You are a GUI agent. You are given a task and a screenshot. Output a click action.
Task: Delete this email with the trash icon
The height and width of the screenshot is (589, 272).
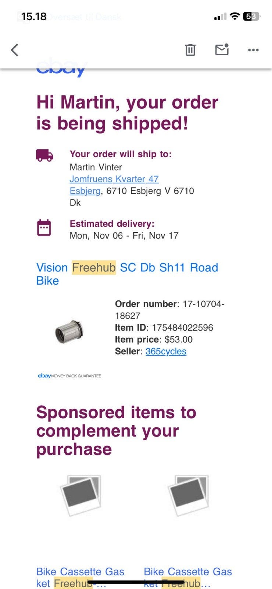190,50
